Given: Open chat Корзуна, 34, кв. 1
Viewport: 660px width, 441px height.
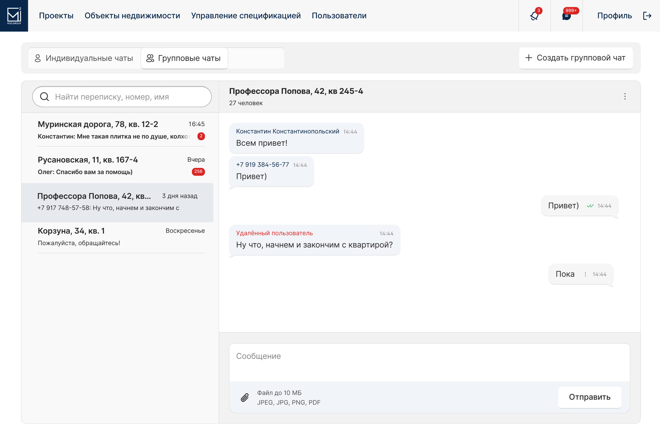Looking at the screenshot, I should (121, 237).
